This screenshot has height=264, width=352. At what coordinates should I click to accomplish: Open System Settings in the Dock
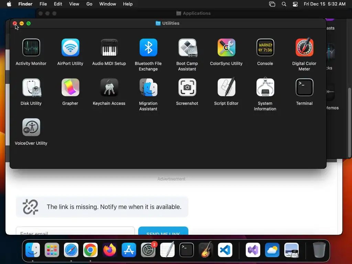(148, 250)
